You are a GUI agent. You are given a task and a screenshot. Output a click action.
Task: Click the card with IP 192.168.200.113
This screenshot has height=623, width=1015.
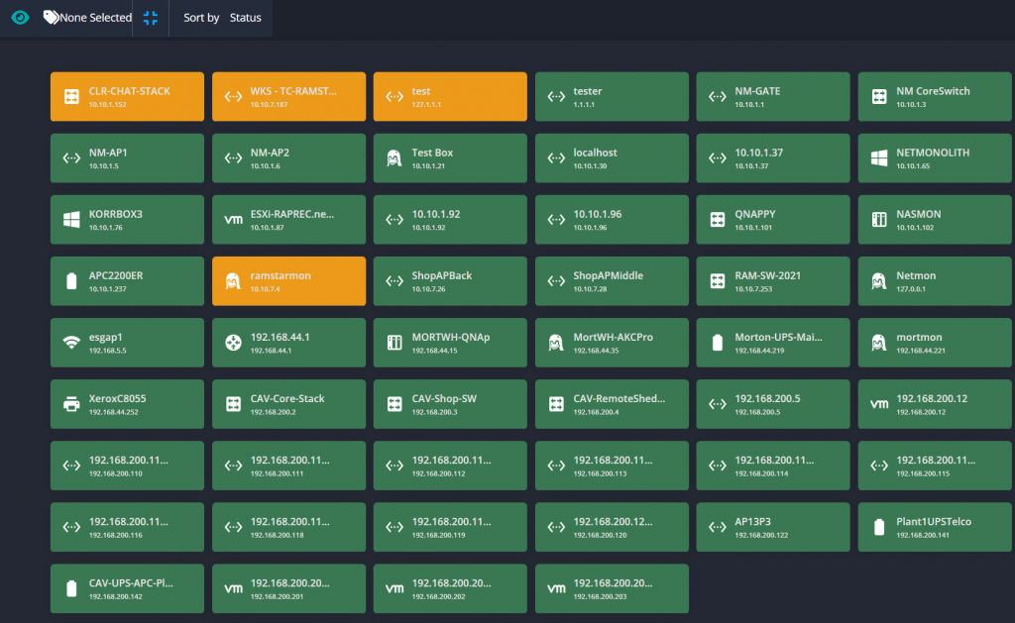[612, 466]
